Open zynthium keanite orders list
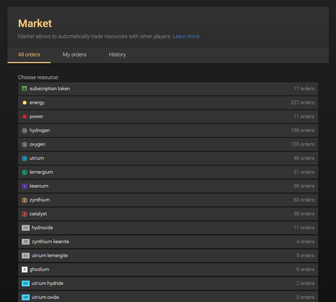The height and width of the screenshot is (302, 336). [x=168, y=242]
